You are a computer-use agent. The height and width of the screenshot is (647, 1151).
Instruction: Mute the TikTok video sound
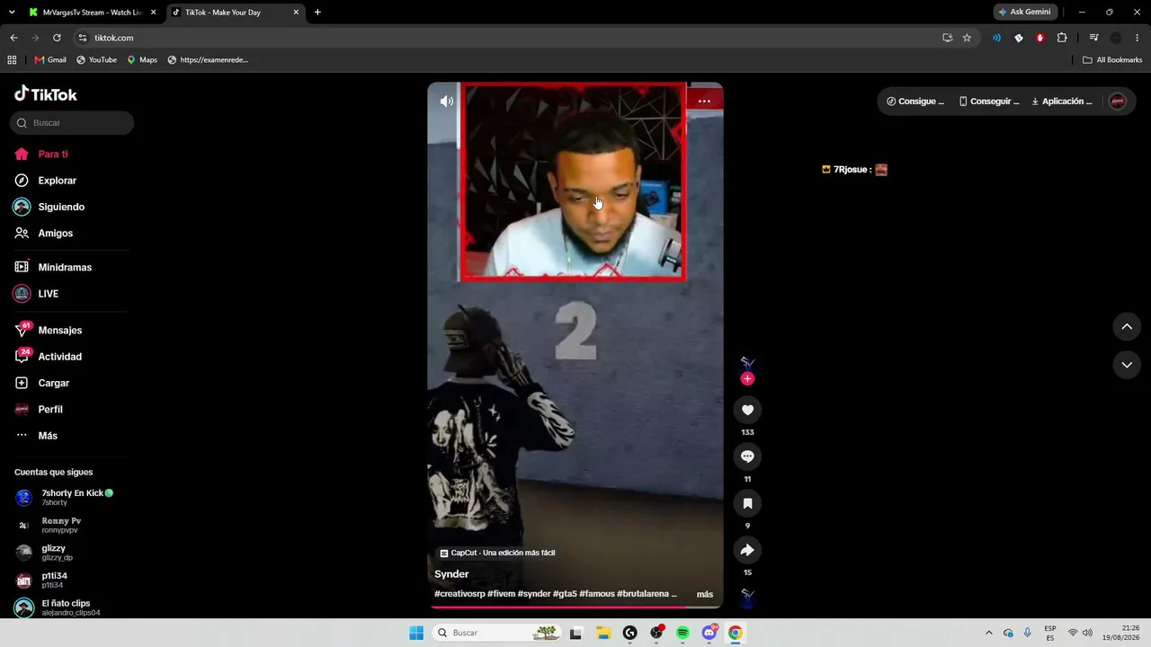click(x=447, y=102)
